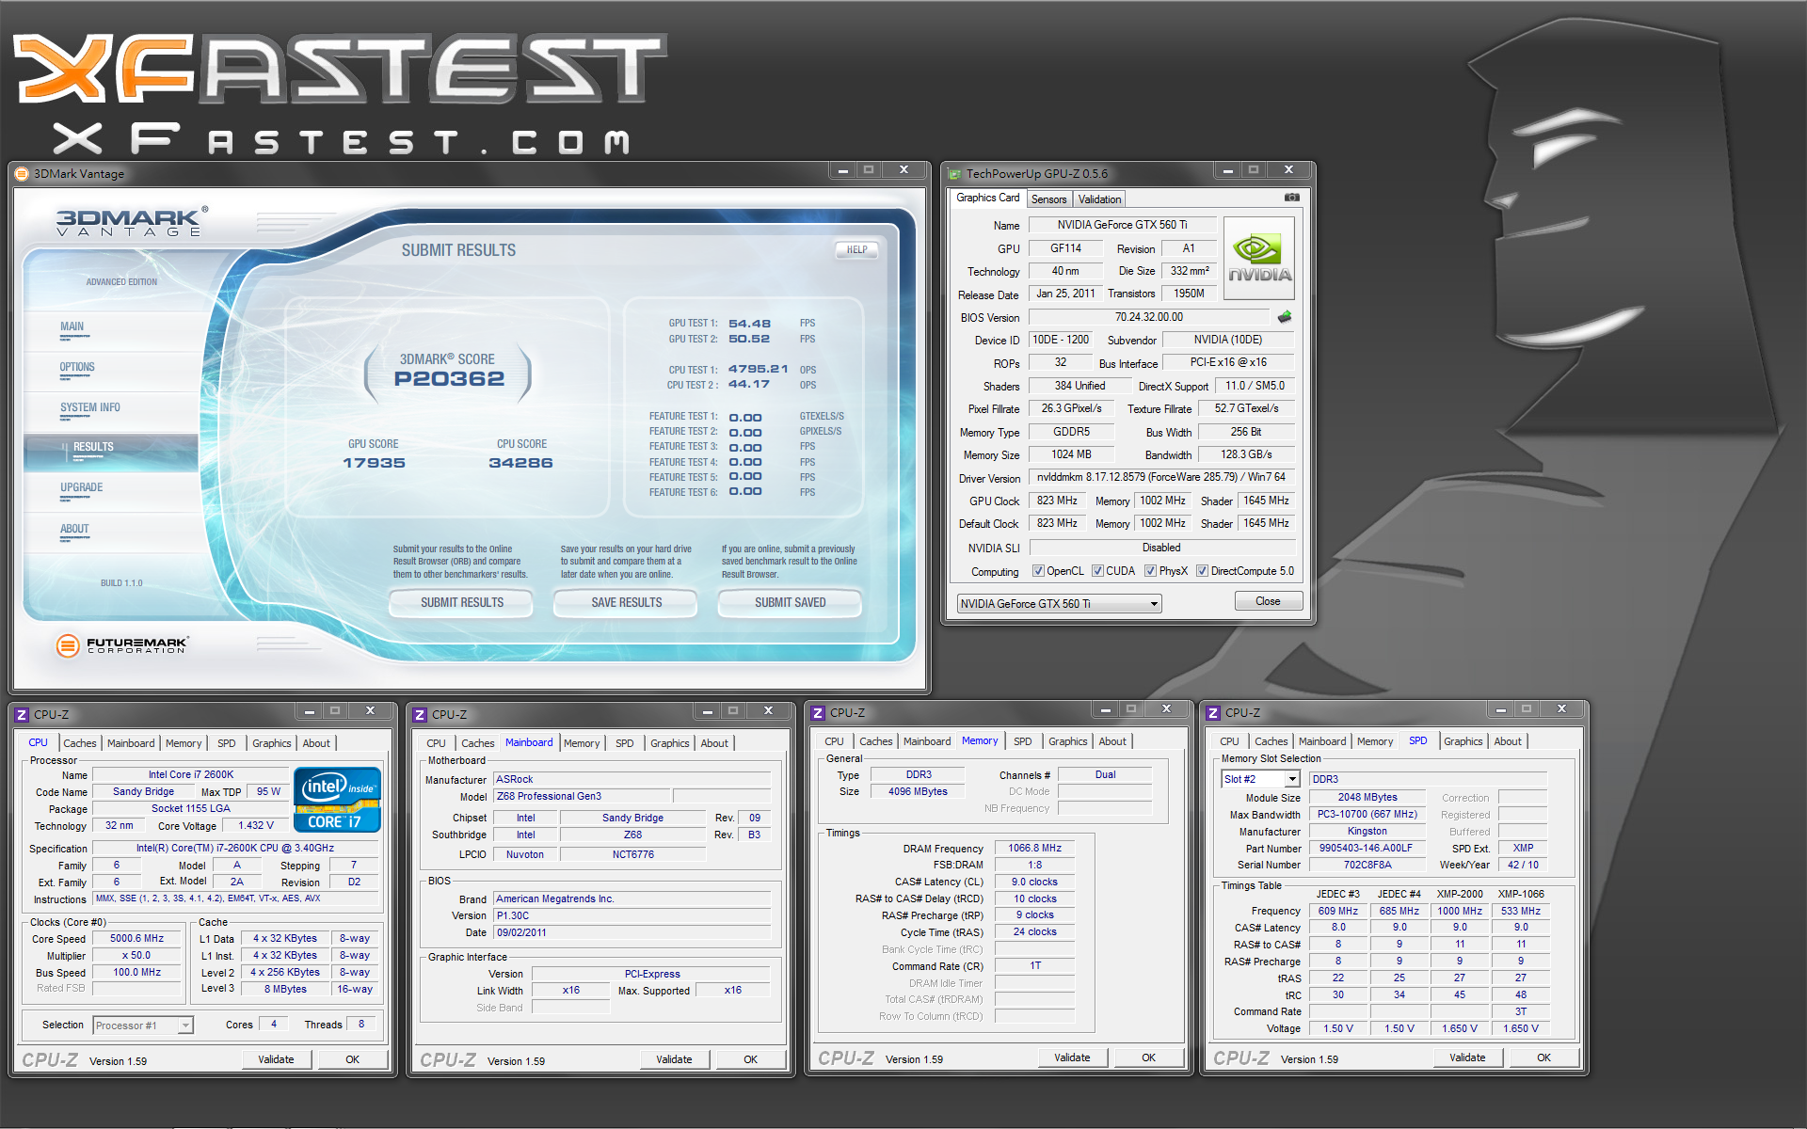Click the CPU-Z icon in the Mainboard window title bar
1807x1129 pixels.
click(420, 715)
